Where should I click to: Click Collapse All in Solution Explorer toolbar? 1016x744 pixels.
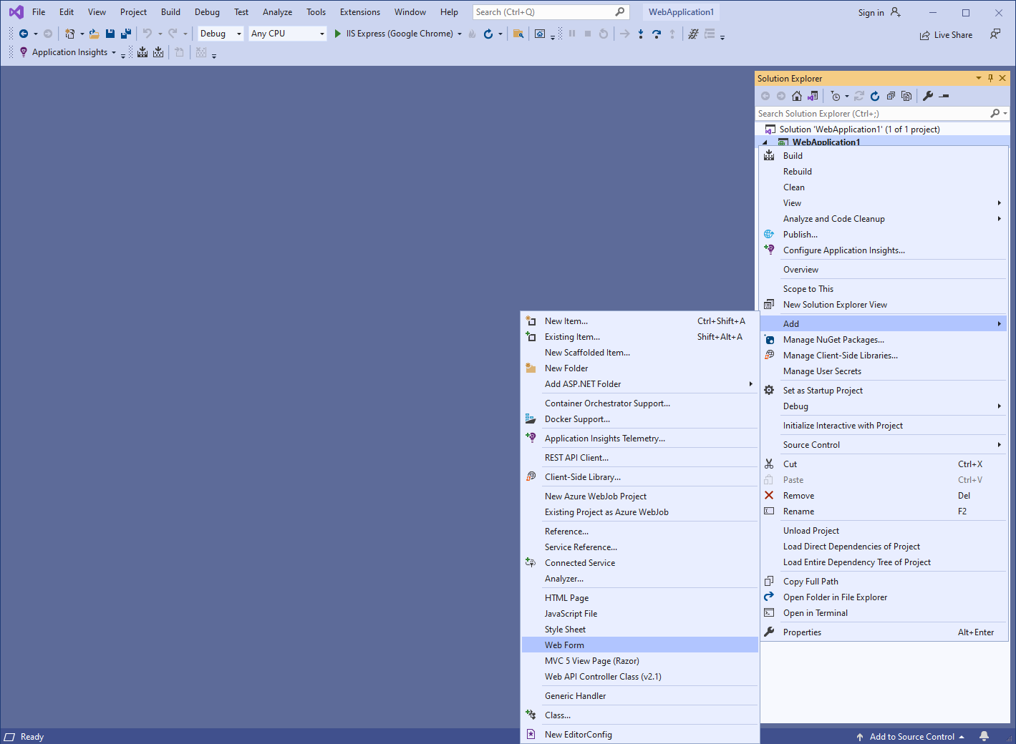tap(891, 96)
